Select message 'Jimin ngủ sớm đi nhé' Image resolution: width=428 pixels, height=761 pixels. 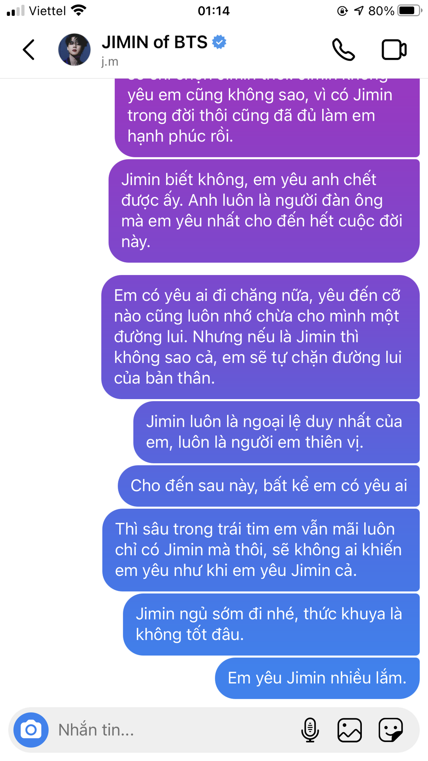(x=271, y=624)
